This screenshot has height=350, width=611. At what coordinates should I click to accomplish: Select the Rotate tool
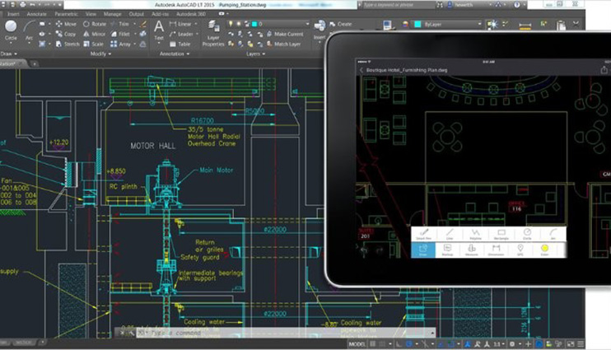pos(95,24)
